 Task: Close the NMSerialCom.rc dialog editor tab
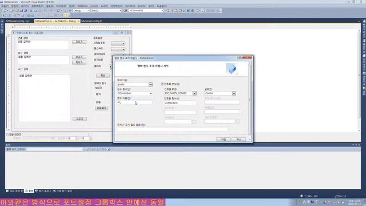click(78, 21)
